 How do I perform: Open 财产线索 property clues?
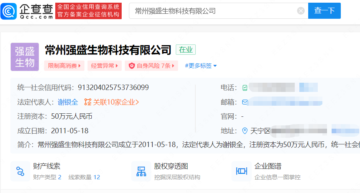pos(46,166)
